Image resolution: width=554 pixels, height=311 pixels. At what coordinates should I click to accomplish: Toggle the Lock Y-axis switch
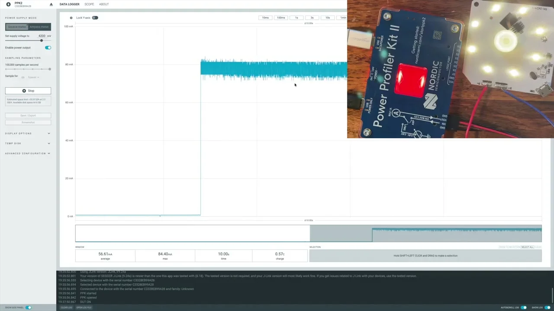point(95,18)
